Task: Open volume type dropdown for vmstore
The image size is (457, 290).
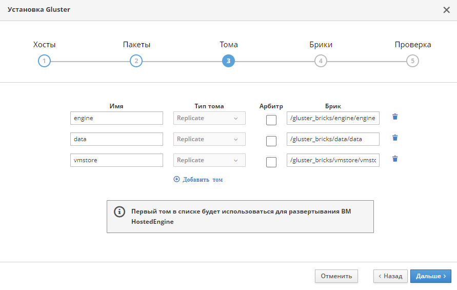Action: pyautogui.click(x=209, y=160)
